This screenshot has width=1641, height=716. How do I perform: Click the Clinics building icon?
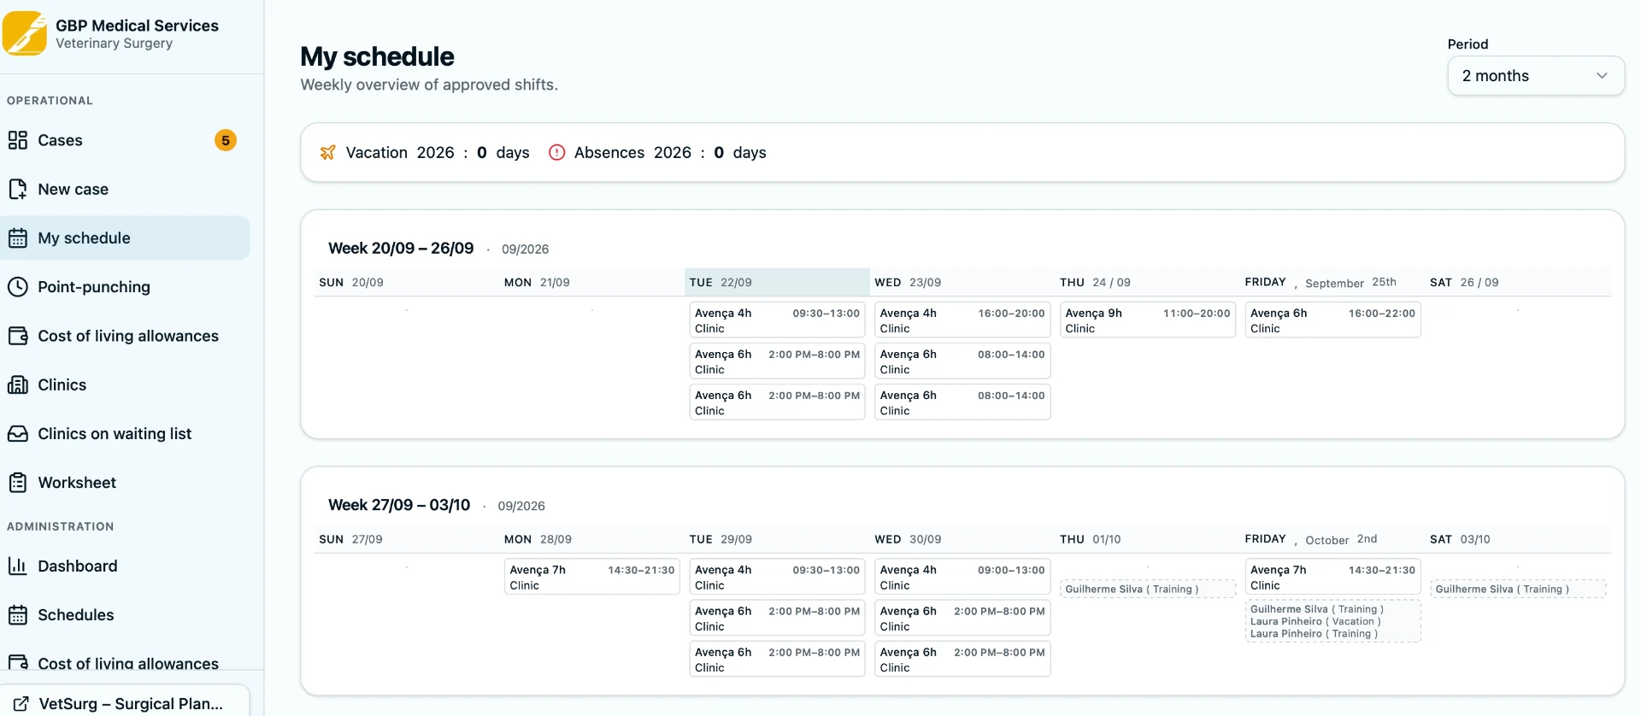pos(18,384)
